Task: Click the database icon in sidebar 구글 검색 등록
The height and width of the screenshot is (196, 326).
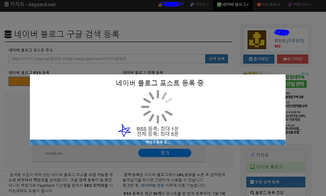Action: pos(252,182)
